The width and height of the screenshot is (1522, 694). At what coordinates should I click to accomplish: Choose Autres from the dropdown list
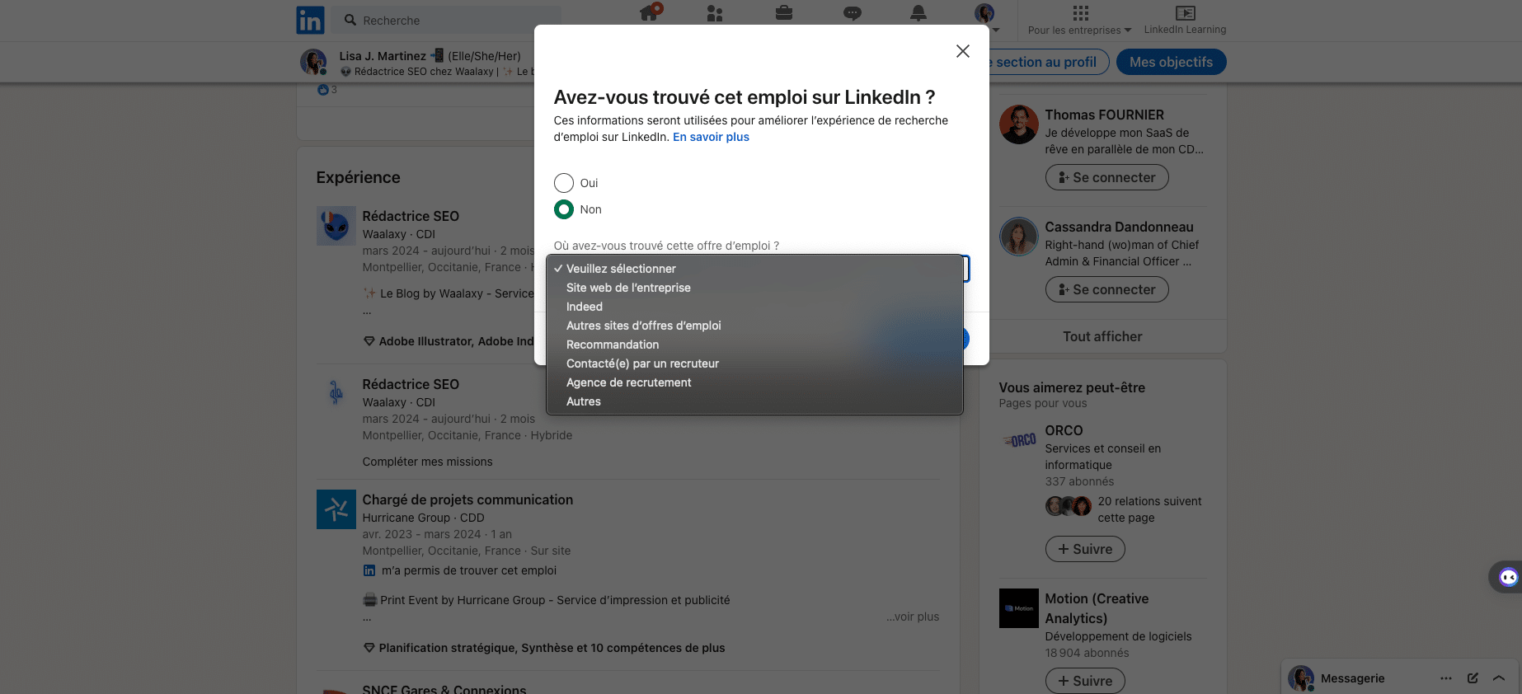(754, 401)
